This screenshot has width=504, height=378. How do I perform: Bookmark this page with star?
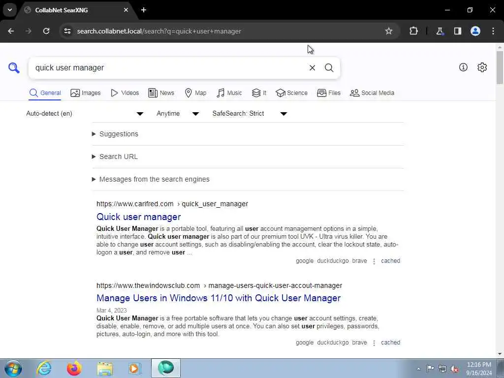click(389, 31)
